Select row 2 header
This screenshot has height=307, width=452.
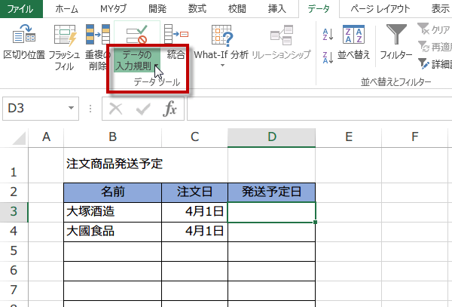point(14,192)
